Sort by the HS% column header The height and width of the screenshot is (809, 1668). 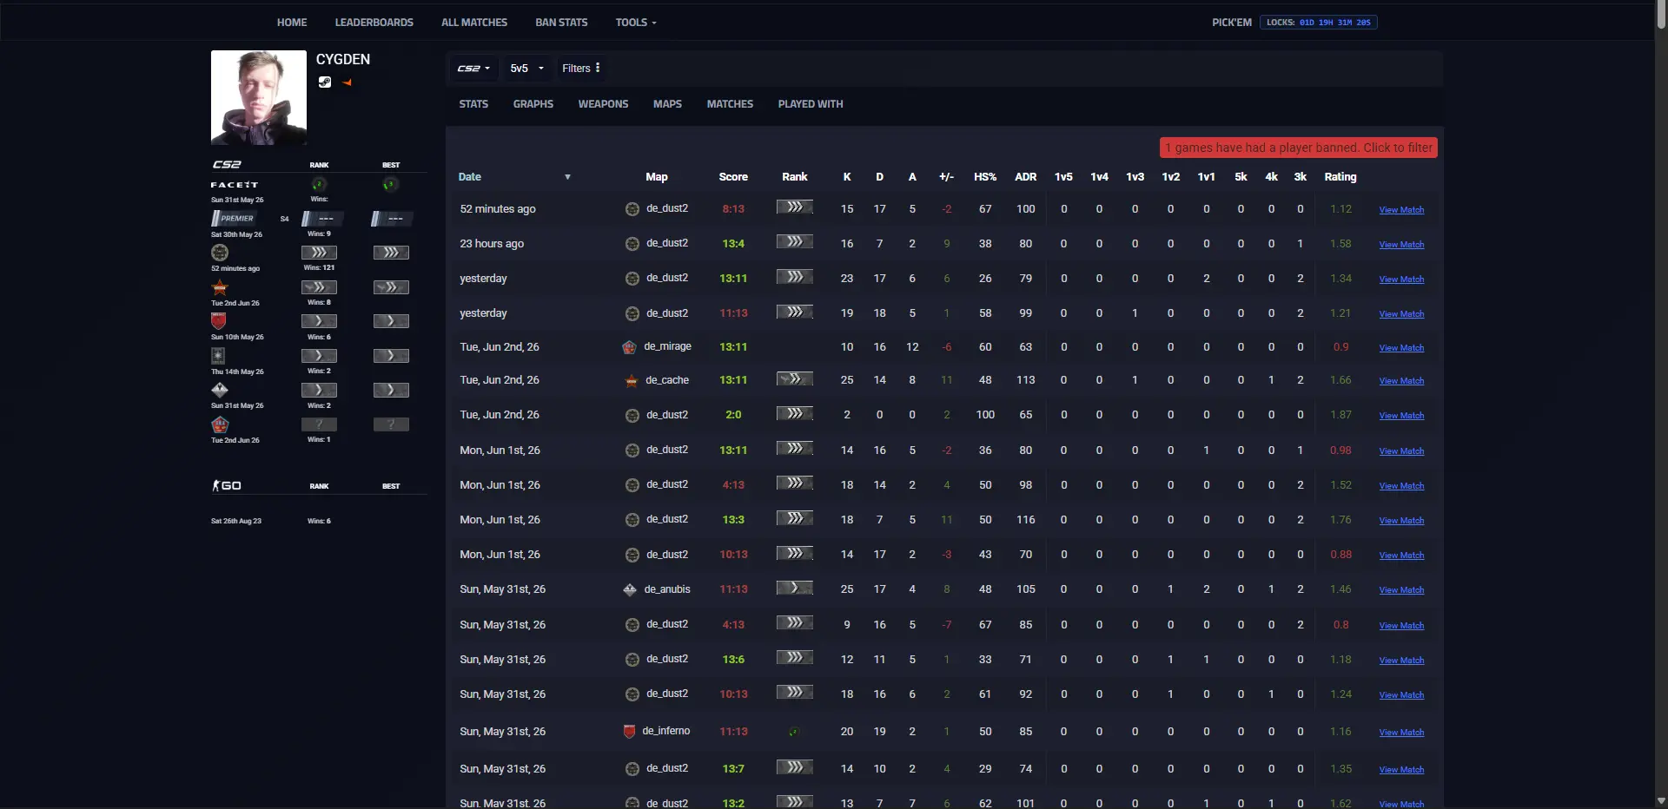tap(985, 177)
